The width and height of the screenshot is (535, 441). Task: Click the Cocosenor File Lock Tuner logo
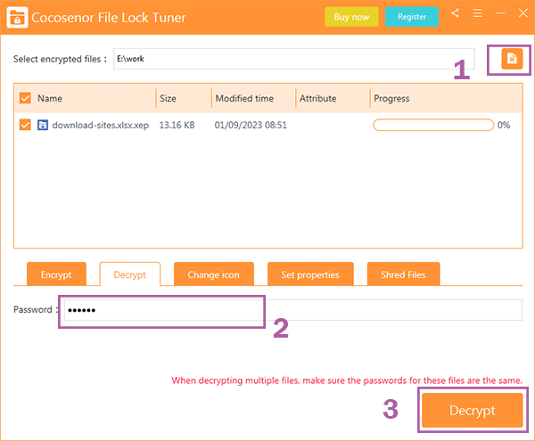17,18
